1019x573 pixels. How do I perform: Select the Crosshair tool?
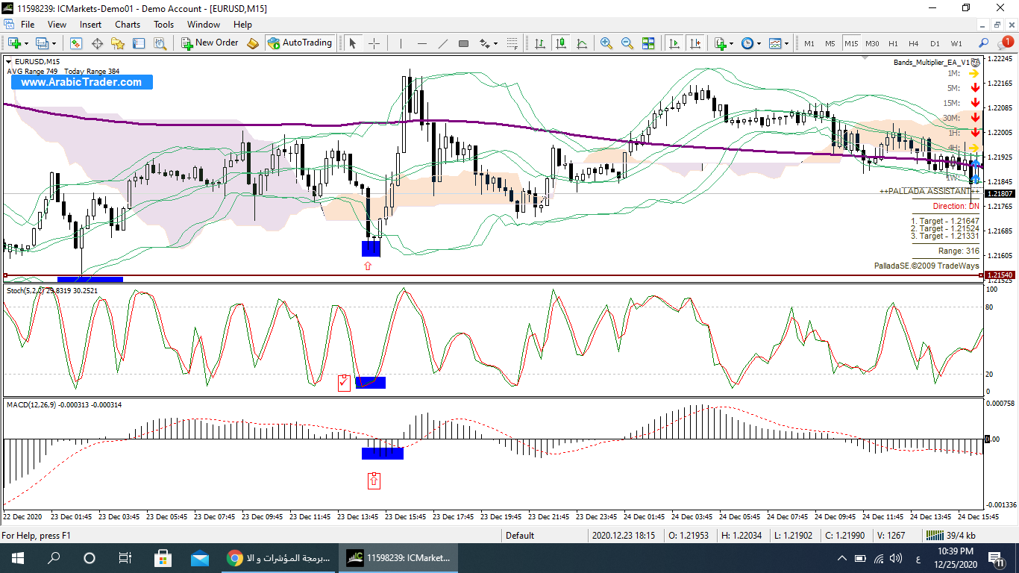point(374,43)
